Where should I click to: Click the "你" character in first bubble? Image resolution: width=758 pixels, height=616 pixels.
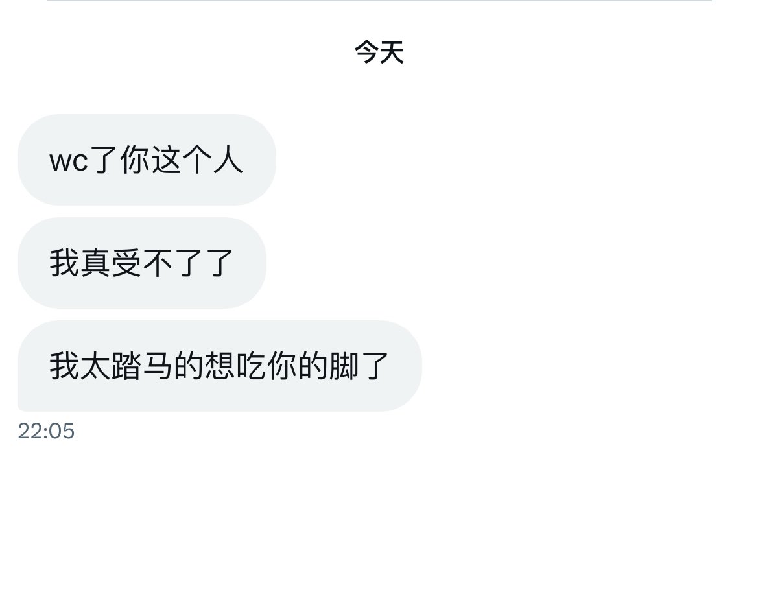point(135,160)
